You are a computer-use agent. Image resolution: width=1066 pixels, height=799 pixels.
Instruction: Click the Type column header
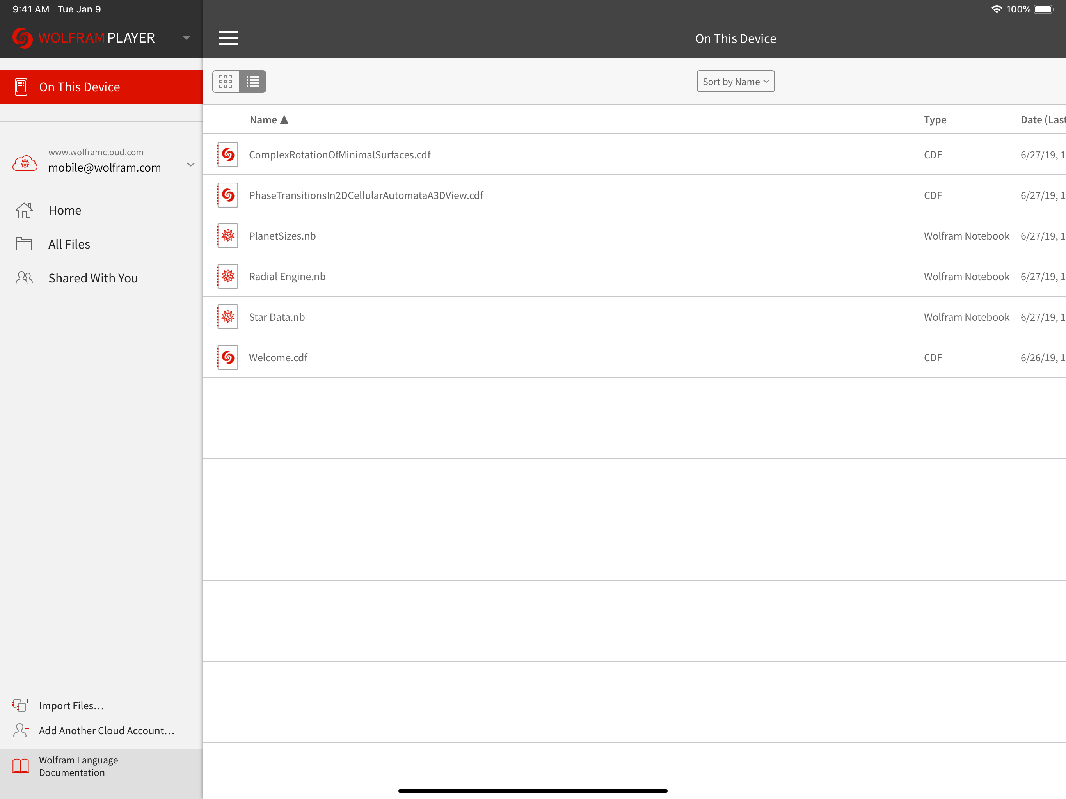tap(935, 119)
